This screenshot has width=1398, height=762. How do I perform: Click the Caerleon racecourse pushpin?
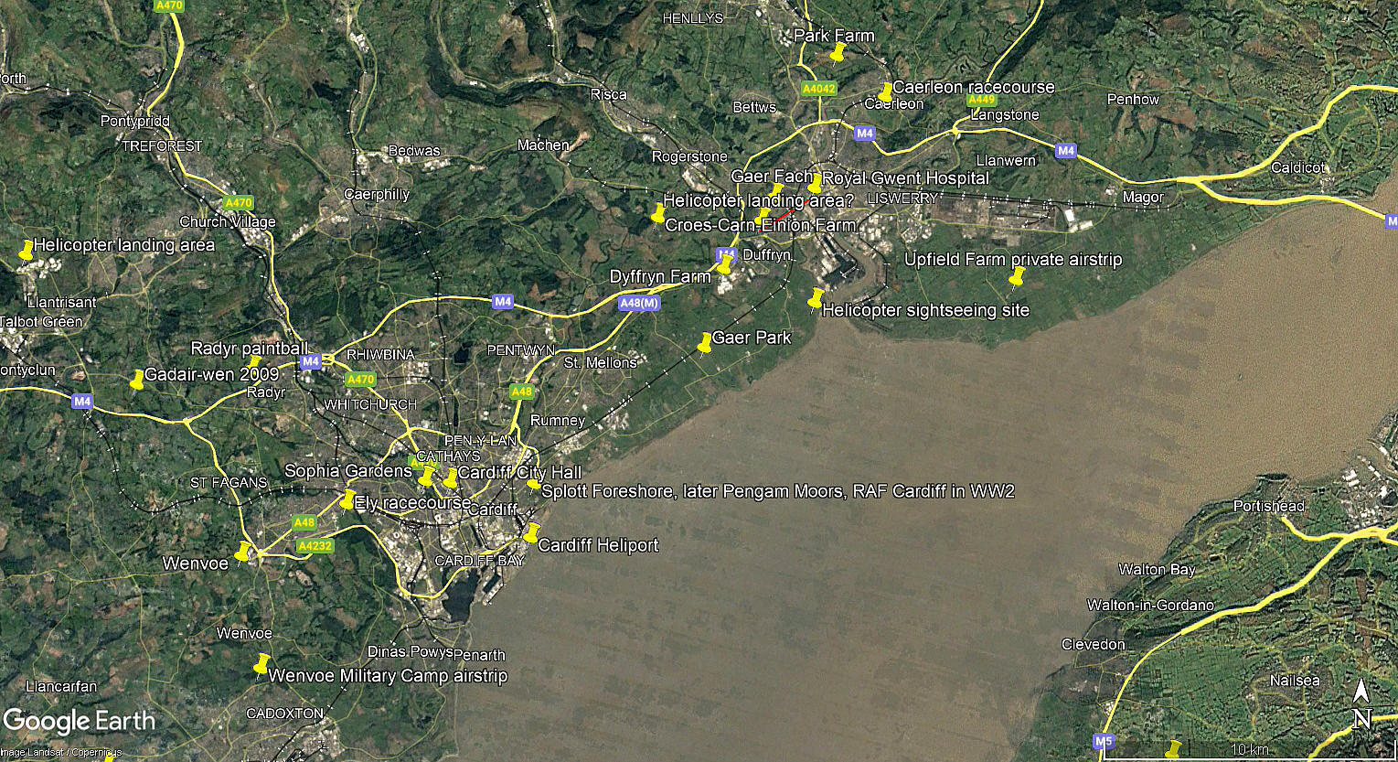pyautogui.click(x=885, y=92)
